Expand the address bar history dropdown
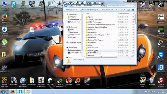The width and height of the screenshot is (167, 94). tap(101, 6)
